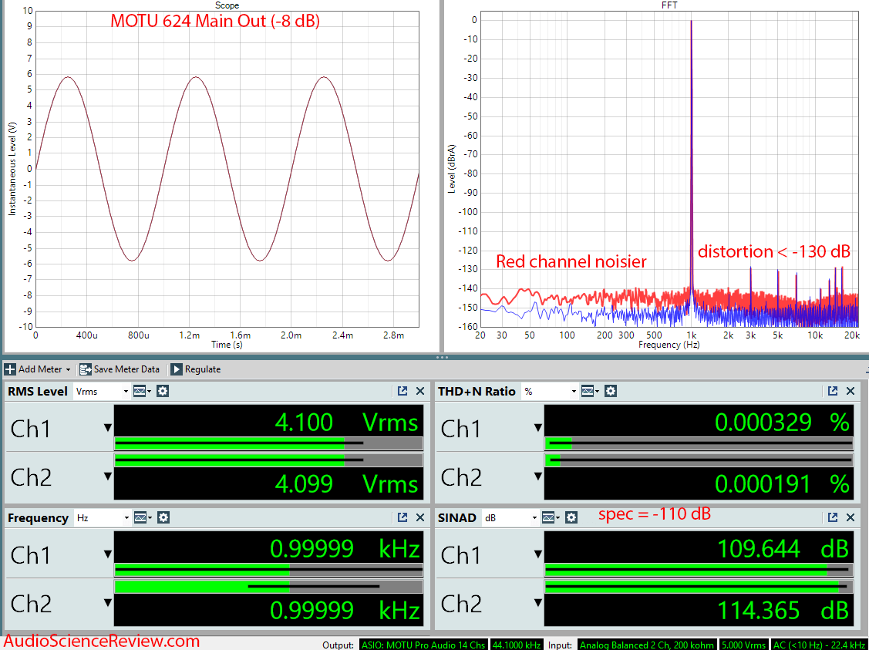Screen dimensions: 869x650
Task: Click the Scope graph title
Action: tap(227, 5)
